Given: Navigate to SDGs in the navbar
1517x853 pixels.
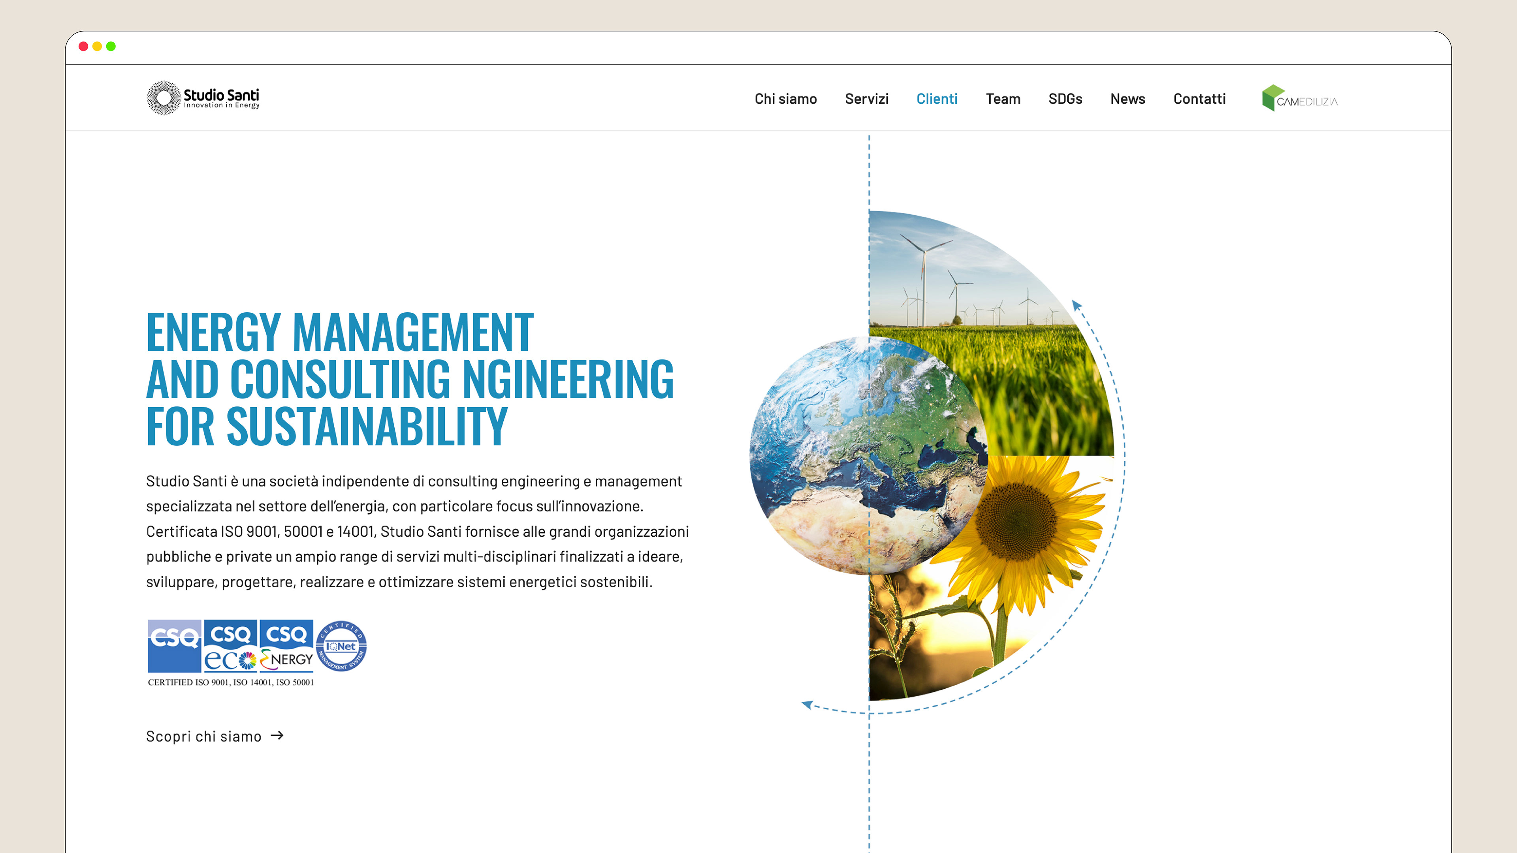Looking at the screenshot, I should pos(1065,99).
